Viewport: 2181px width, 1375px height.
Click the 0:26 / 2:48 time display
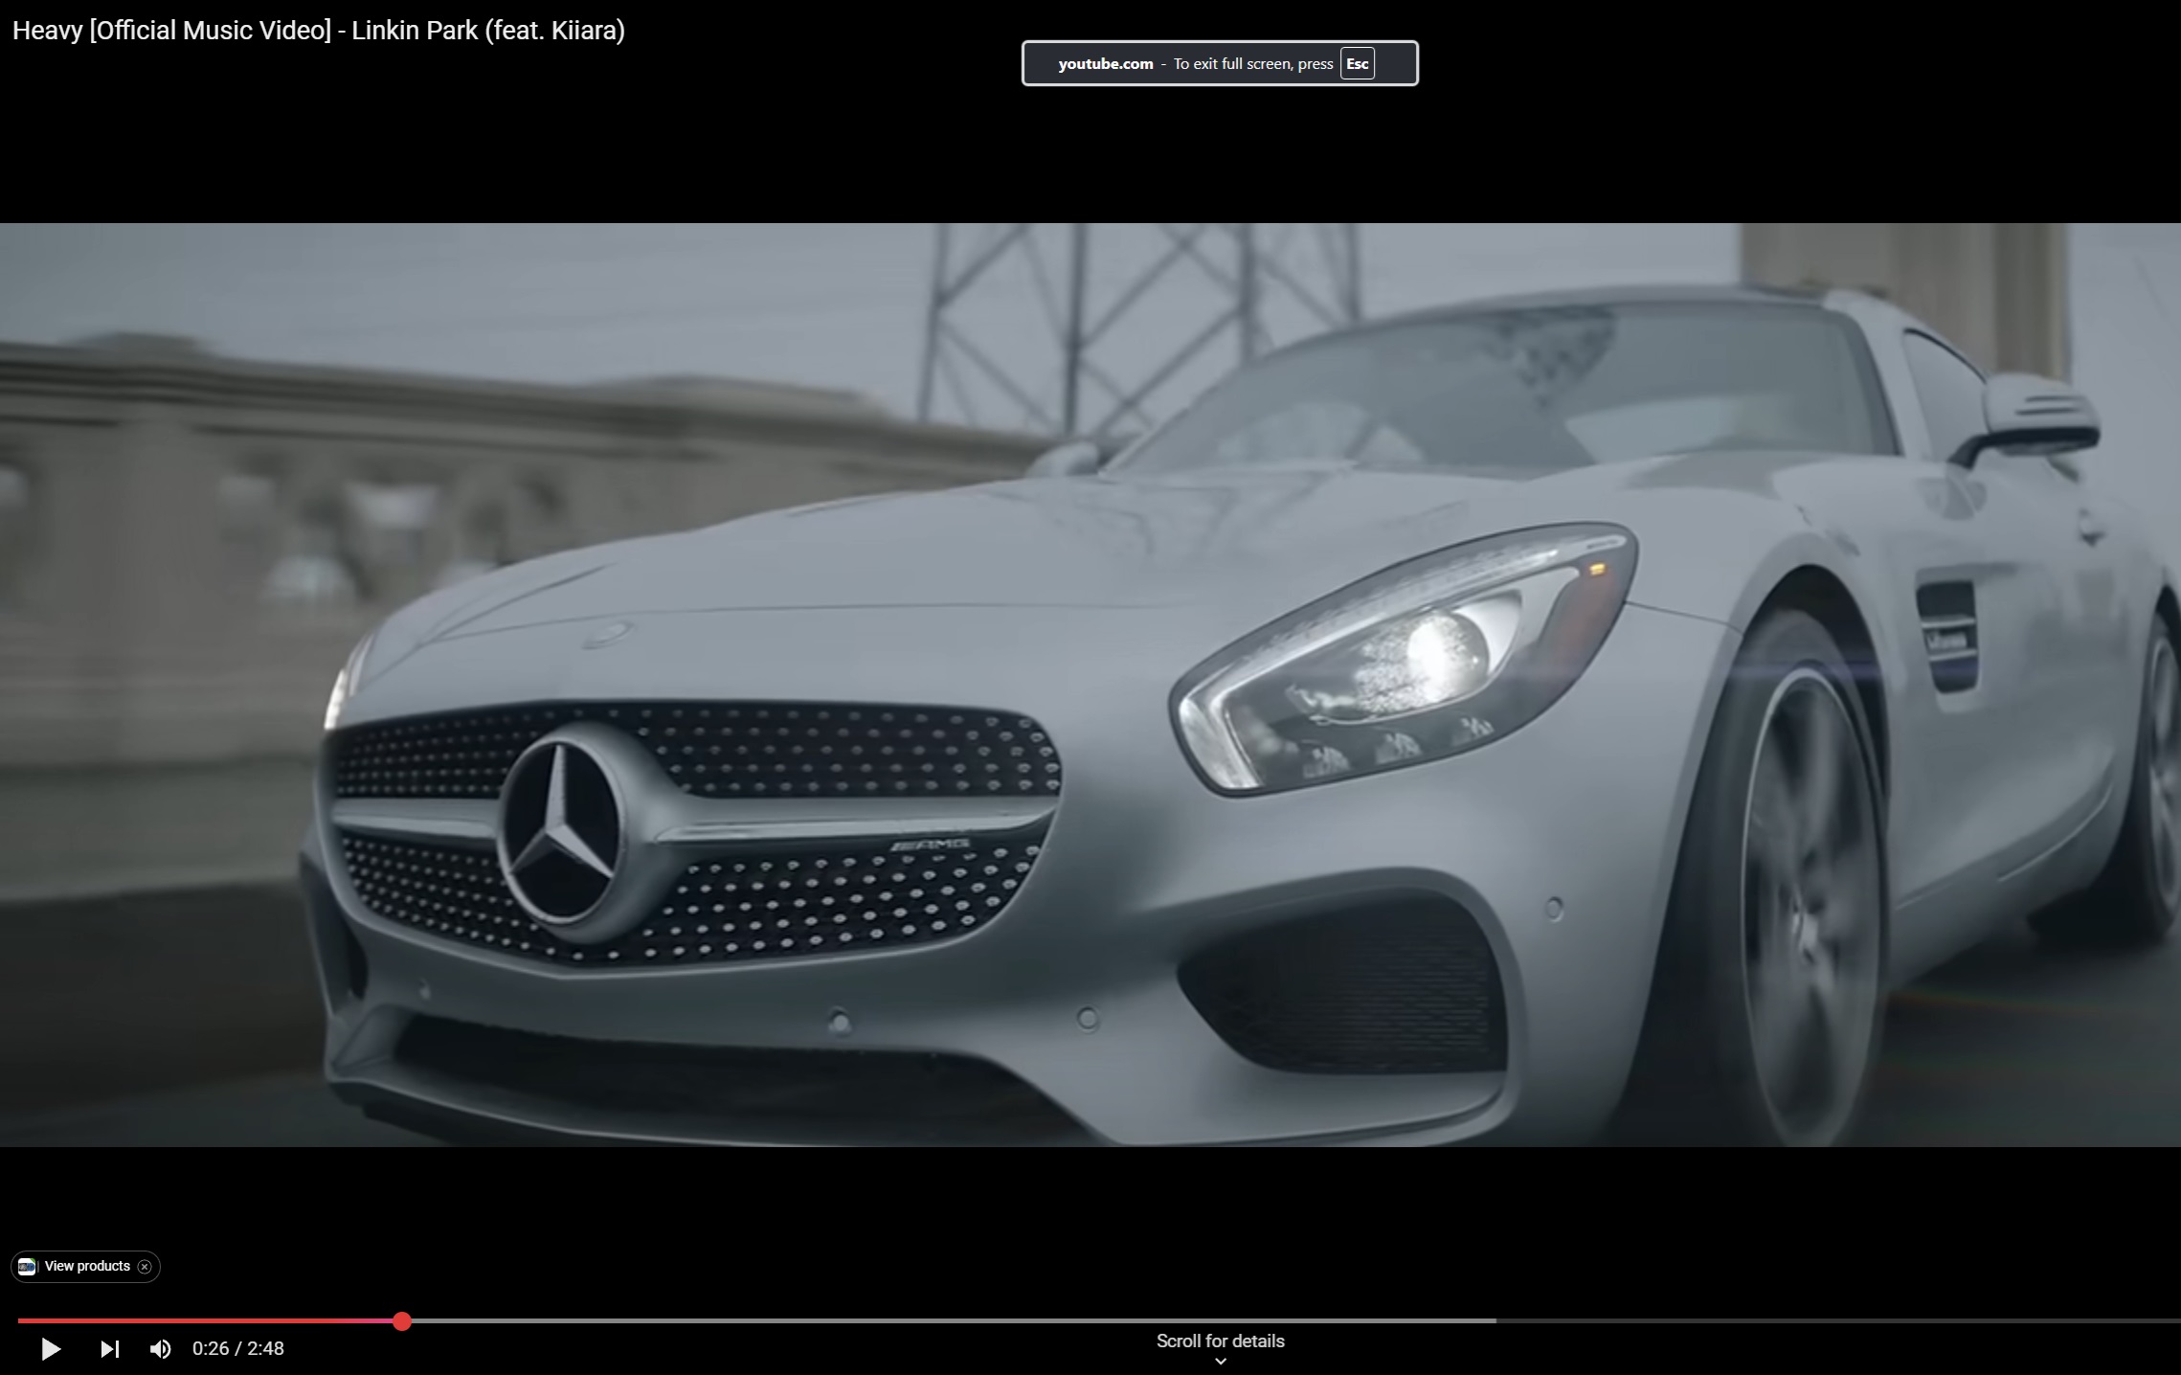click(238, 1348)
